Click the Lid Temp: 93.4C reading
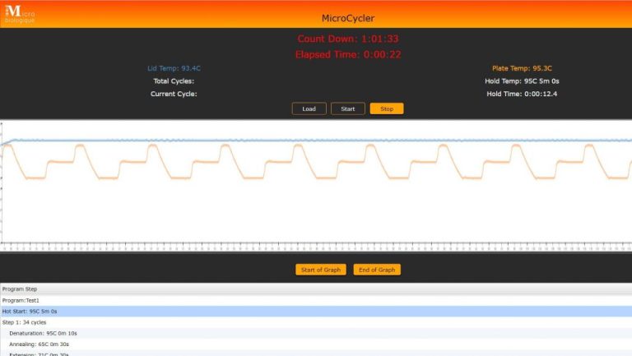Image resolution: width=632 pixels, height=356 pixels. (x=174, y=68)
